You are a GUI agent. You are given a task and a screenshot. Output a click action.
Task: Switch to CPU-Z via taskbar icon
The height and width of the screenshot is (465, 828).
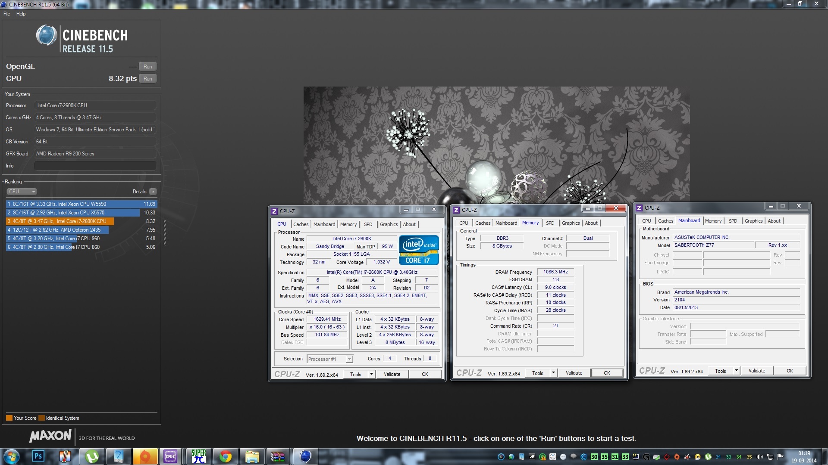pos(170,456)
